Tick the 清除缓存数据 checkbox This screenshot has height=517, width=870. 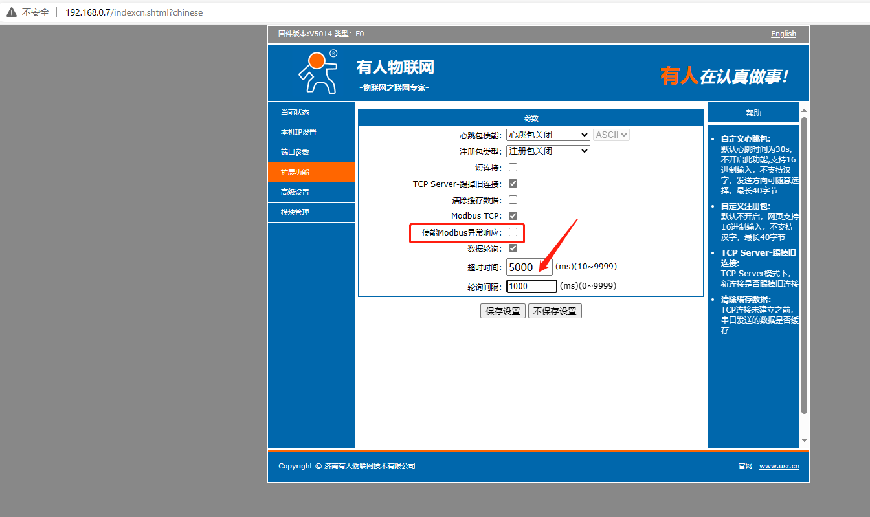pyautogui.click(x=513, y=200)
